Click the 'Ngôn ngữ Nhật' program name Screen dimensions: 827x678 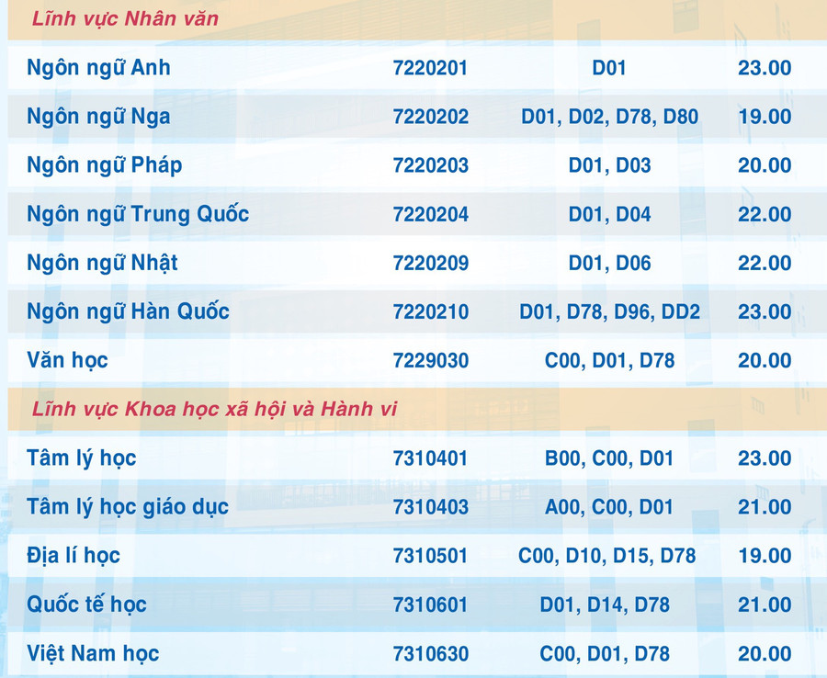click(x=102, y=263)
